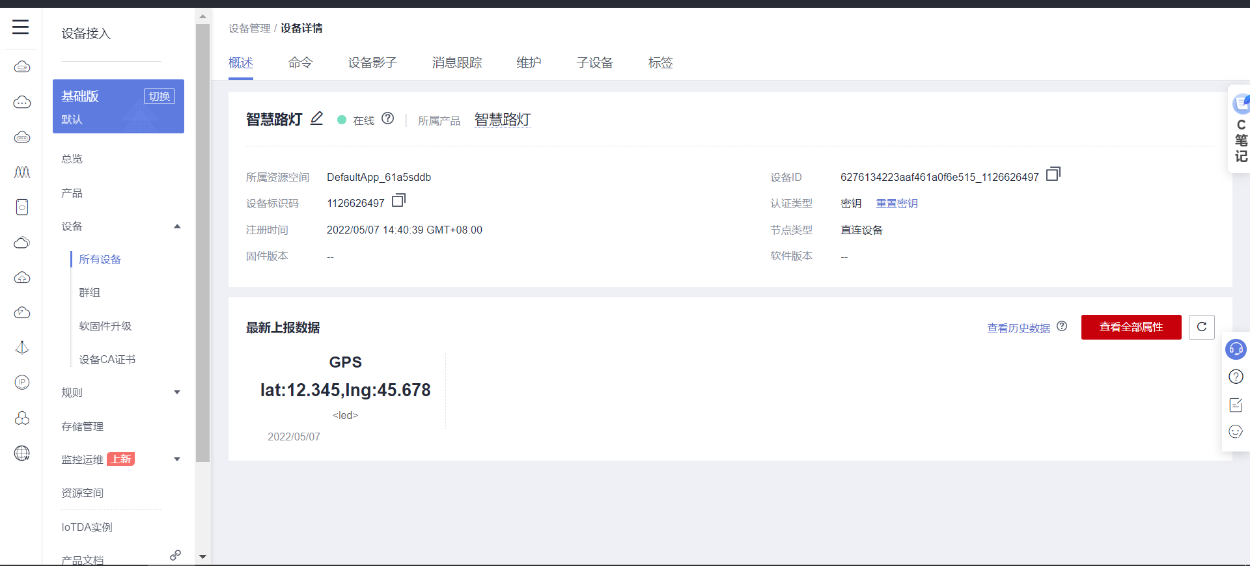The image size is (1250, 566).
Task: Open 资源空间 in the sidebar
Action: point(83,492)
